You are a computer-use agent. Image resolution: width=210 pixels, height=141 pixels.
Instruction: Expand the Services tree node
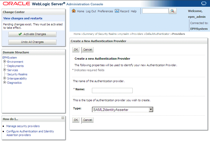tap(5, 70)
